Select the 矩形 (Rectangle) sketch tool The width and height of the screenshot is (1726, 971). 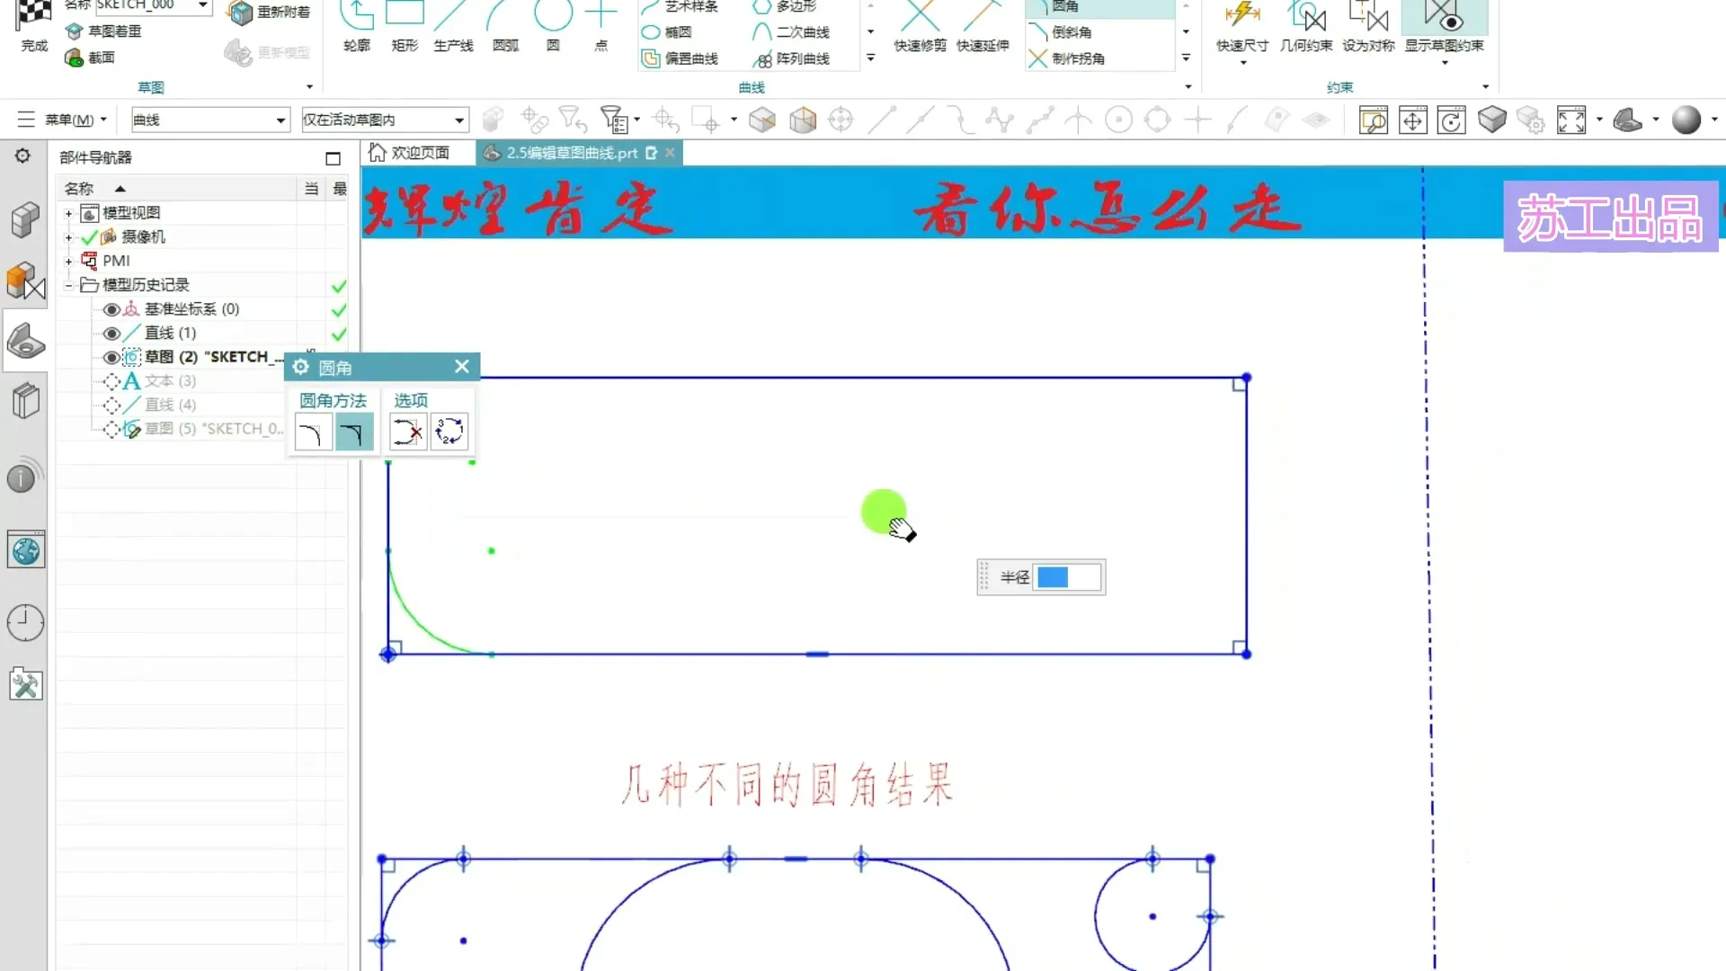(x=404, y=27)
